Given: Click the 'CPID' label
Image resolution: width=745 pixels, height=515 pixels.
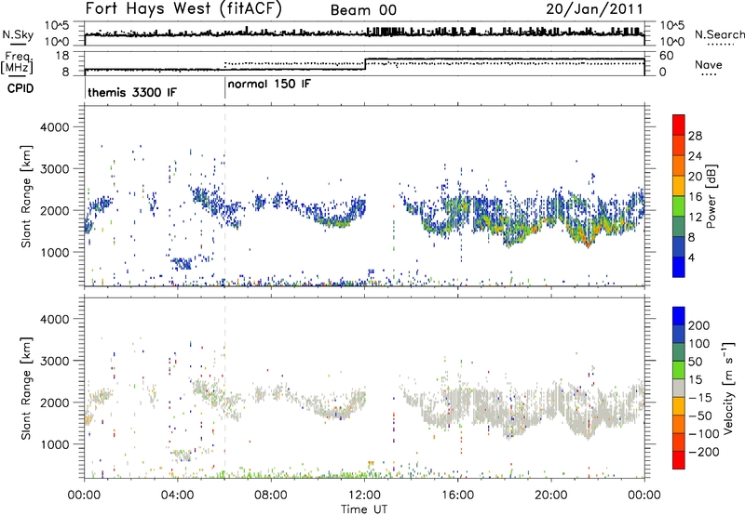Looking at the screenshot, I should click(x=20, y=88).
